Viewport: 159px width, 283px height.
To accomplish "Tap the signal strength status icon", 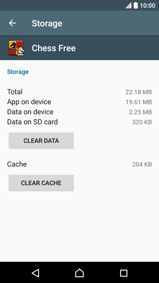I will tap(128, 6).
